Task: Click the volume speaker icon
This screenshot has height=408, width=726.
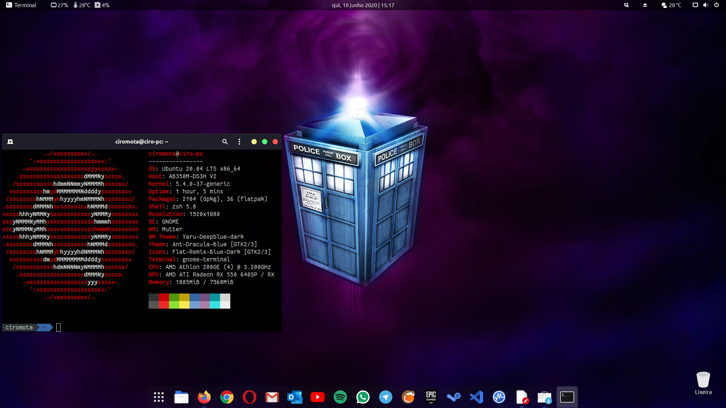Action: point(706,5)
